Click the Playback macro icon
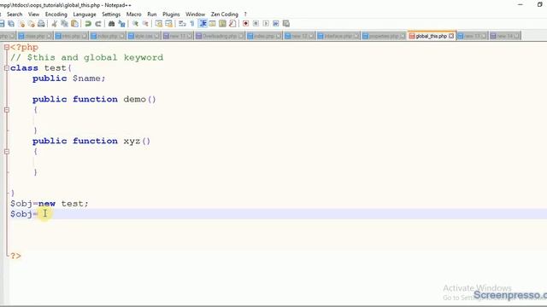 click(x=266, y=24)
